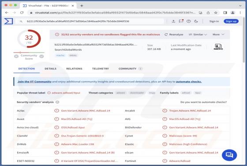This screenshot has width=247, height=166.
Task: Click the community score slider bar
Action: point(29,53)
